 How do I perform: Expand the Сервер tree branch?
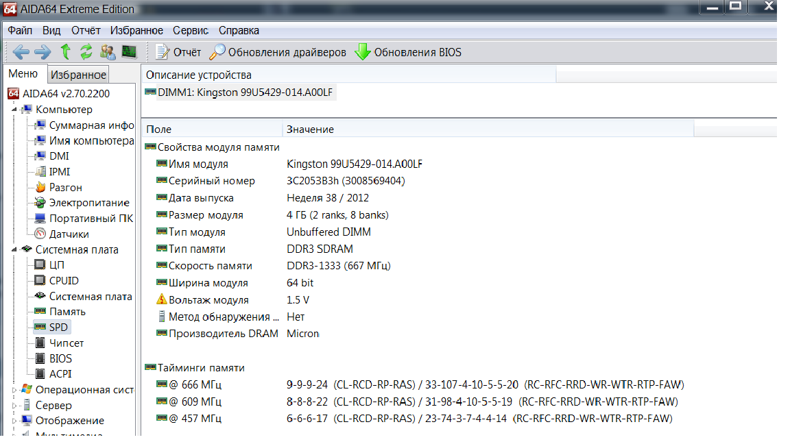point(14,405)
